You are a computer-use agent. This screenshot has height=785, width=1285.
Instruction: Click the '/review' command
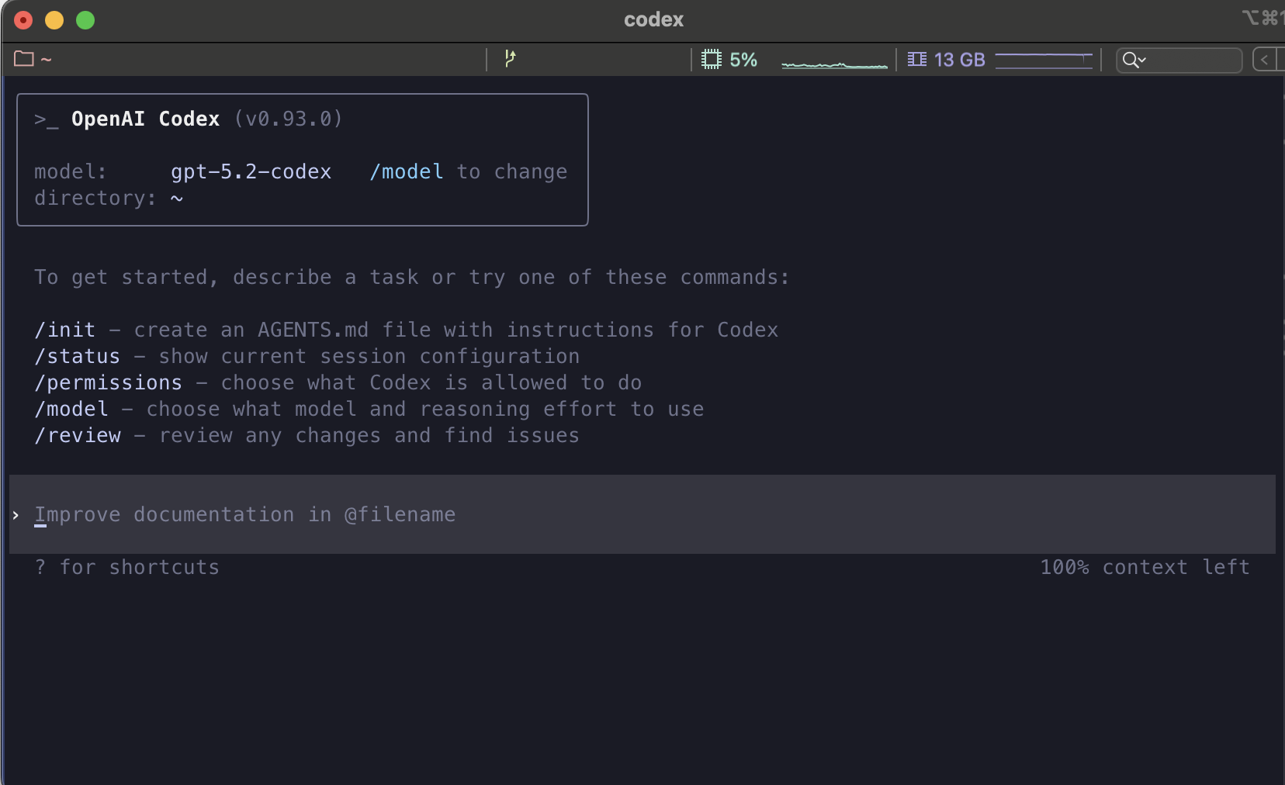[x=78, y=435]
